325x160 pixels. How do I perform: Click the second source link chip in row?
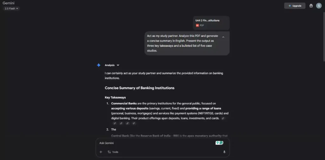coord(121,123)
